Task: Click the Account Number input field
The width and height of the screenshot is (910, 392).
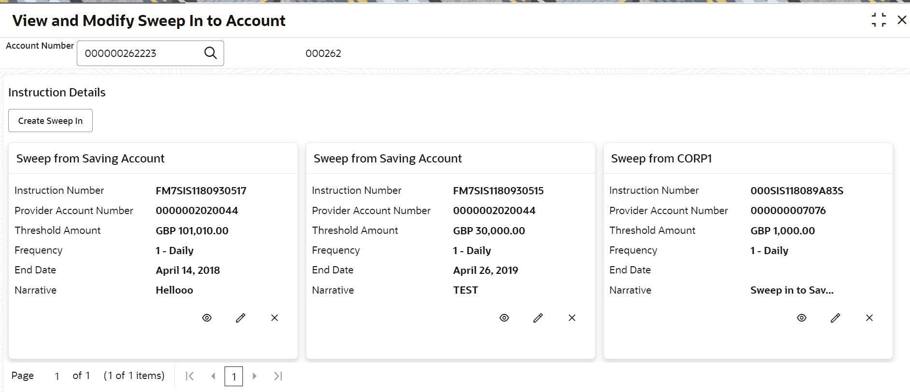Action: [140, 53]
